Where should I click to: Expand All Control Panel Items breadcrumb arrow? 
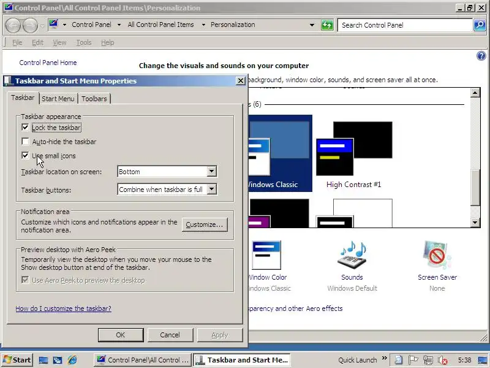(x=203, y=25)
